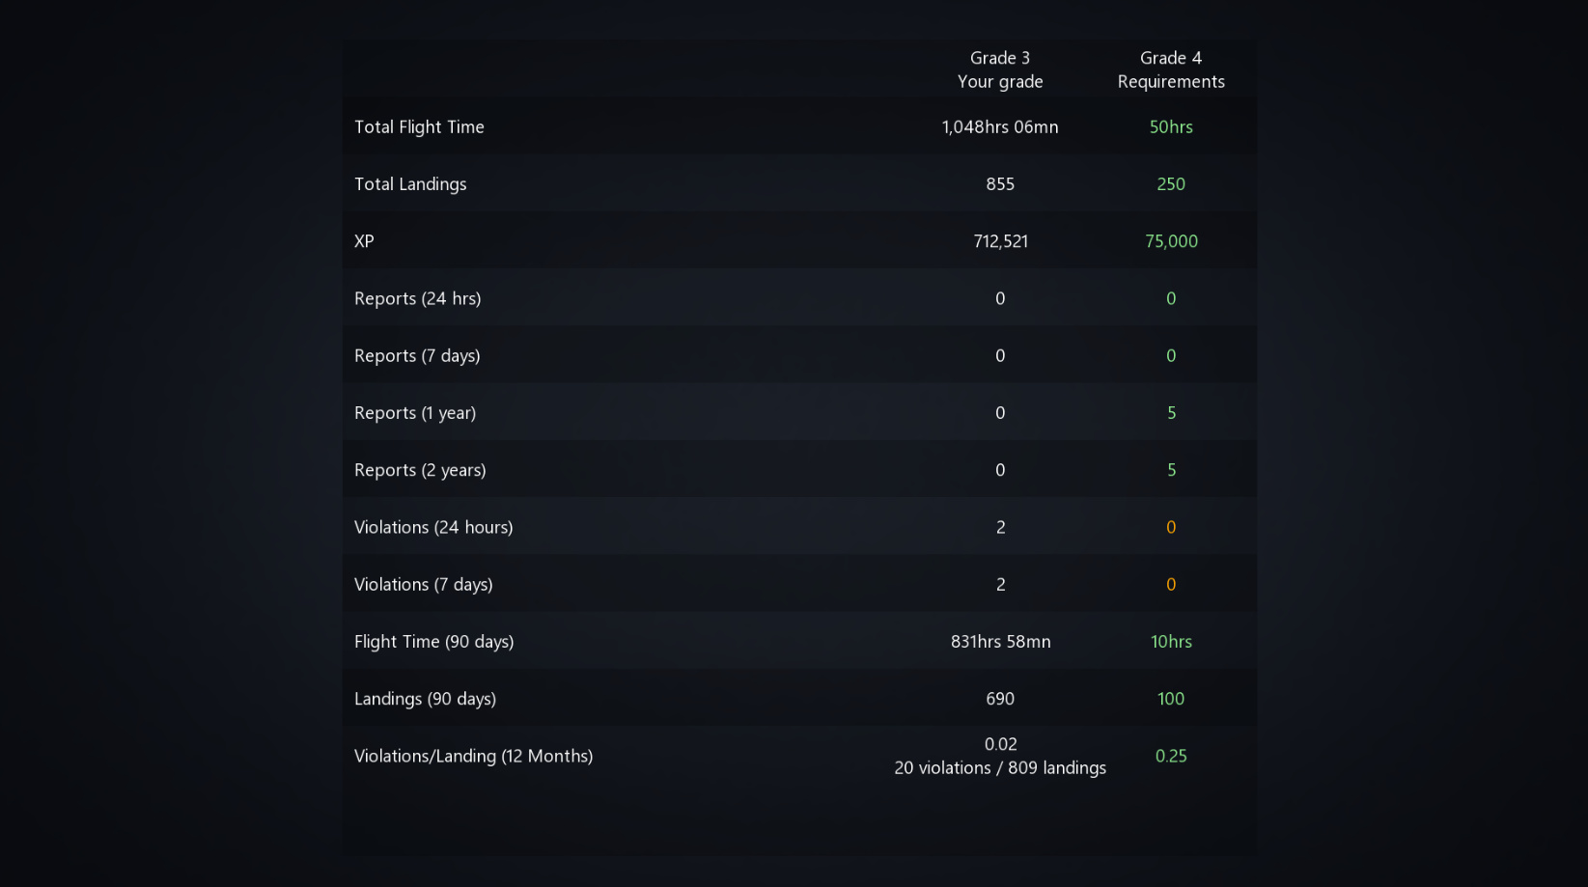The width and height of the screenshot is (1588, 887).
Task: Click the 50hrs flight time requirement
Action: click(1171, 126)
